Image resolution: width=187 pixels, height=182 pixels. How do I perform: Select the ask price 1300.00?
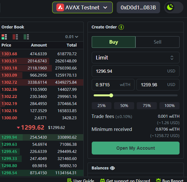tap(9, 118)
